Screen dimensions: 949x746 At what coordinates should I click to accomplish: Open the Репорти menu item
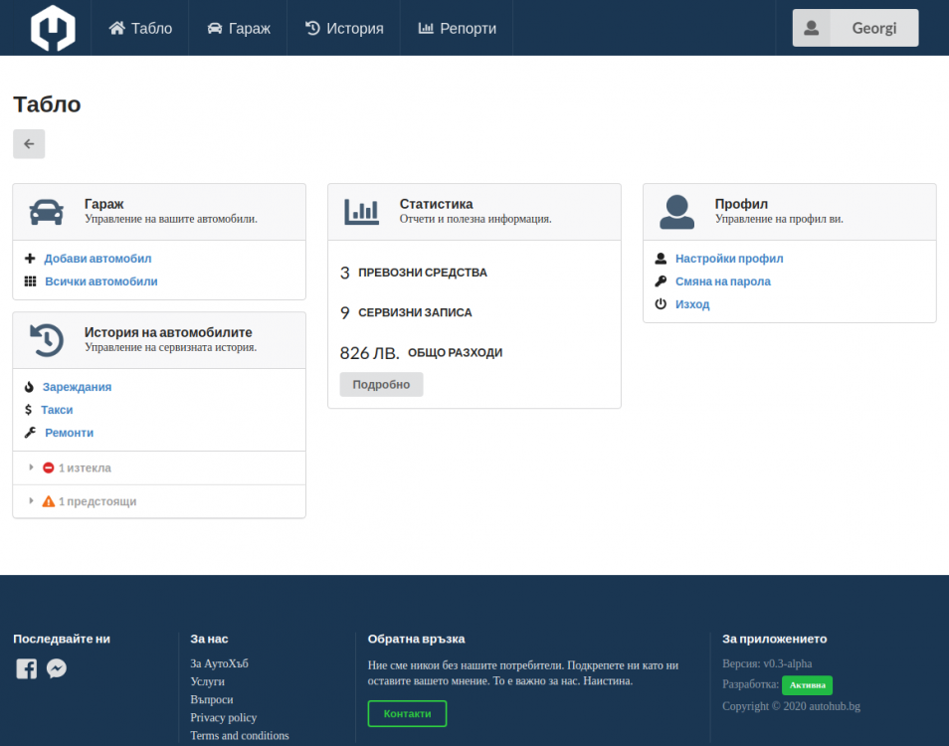coord(457,28)
